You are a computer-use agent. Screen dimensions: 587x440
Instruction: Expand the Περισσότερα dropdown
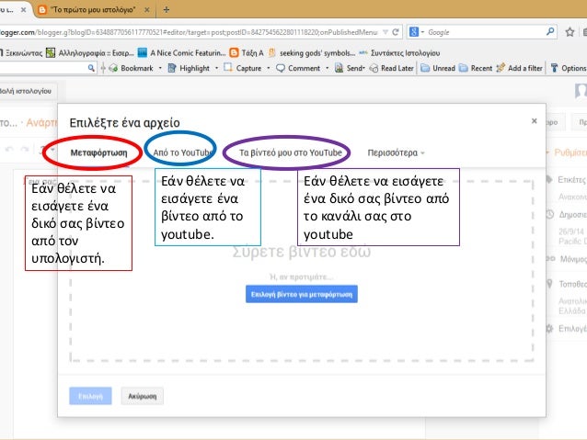click(x=396, y=152)
